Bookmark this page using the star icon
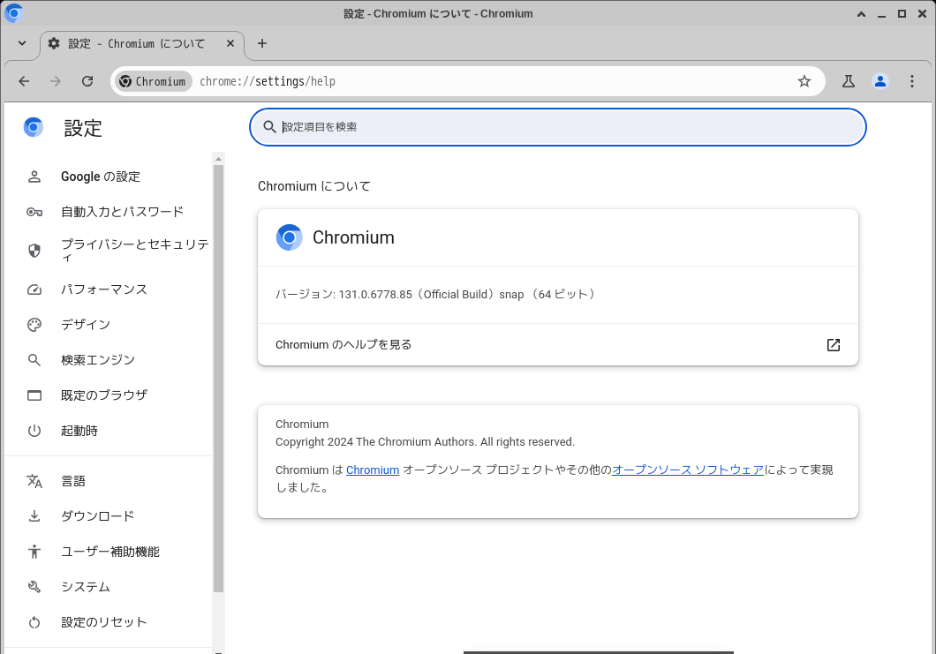Image resolution: width=936 pixels, height=654 pixels. tap(804, 80)
